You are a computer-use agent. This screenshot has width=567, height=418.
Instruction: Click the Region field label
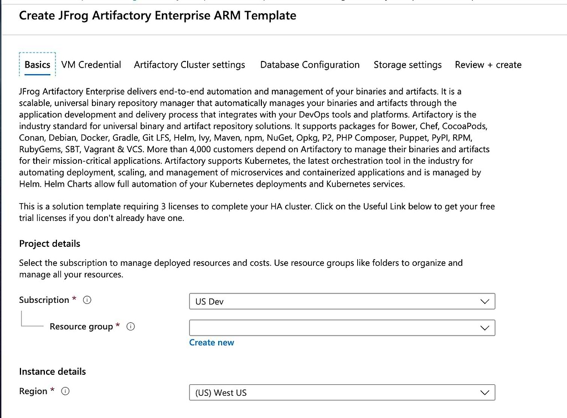[x=33, y=391]
